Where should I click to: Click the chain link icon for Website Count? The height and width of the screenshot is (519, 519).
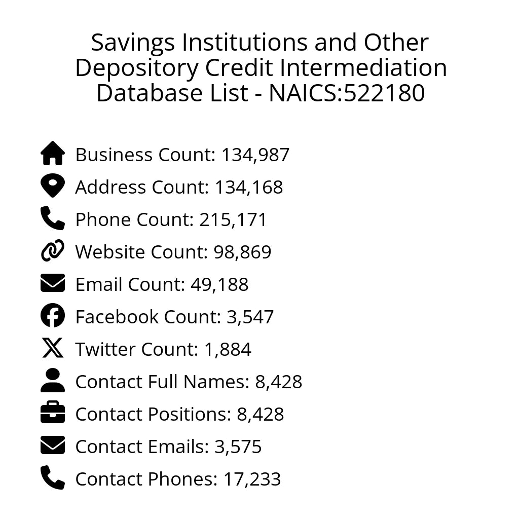[x=53, y=251]
